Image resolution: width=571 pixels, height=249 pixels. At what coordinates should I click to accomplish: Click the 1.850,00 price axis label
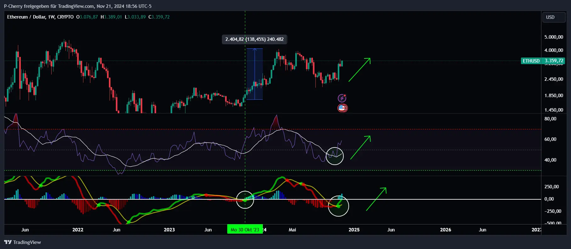pos(554,95)
